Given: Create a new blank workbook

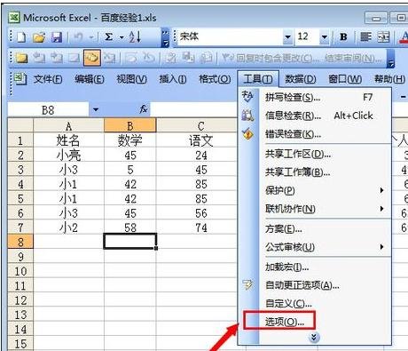Looking at the screenshot, I should pos(21,37).
